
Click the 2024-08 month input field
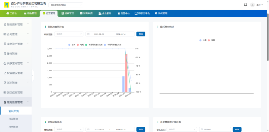tap(215, 129)
